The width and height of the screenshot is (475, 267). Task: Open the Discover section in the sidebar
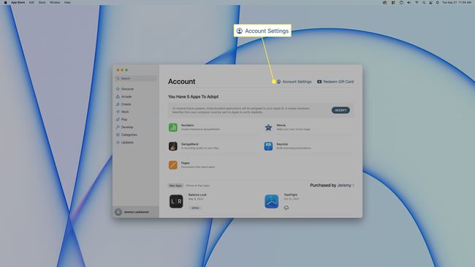pos(125,89)
